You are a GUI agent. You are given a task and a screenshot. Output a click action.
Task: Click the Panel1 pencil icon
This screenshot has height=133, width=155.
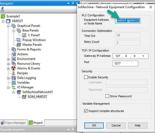tap(24, 35)
